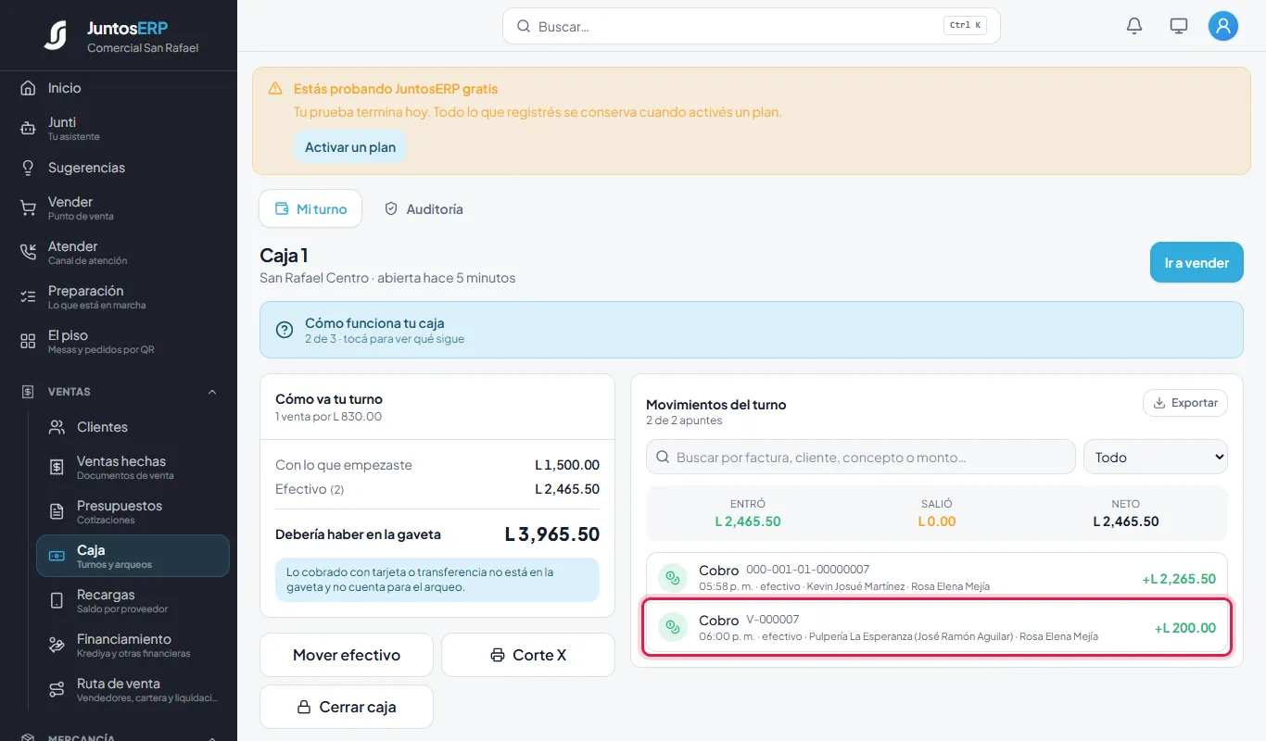
Task: Click the Activar un plan button
Action: 350,147
